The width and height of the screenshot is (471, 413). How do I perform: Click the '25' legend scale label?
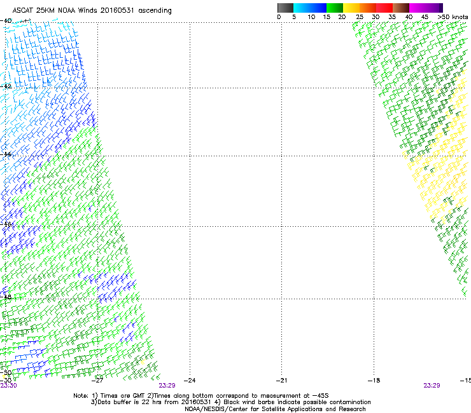coord(360,17)
